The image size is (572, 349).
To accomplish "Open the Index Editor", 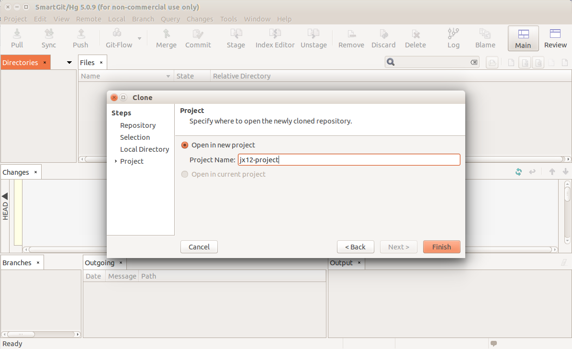I will point(275,38).
